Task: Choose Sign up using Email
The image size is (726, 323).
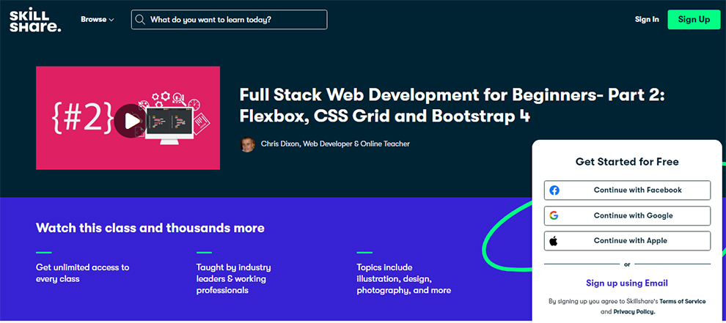Action: click(x=627, y=283)
